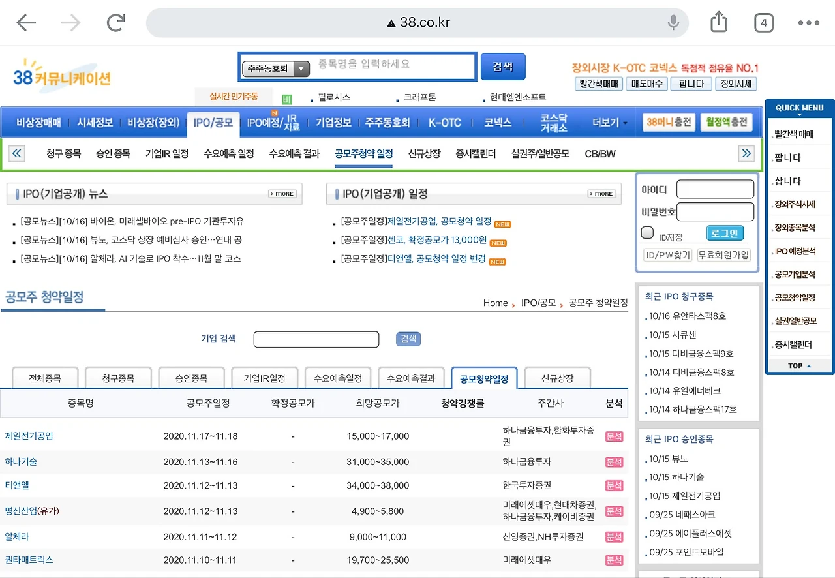This screenshot has height=578, width=835.
Task: Go back to the previous page
Action: click(26, 23)
